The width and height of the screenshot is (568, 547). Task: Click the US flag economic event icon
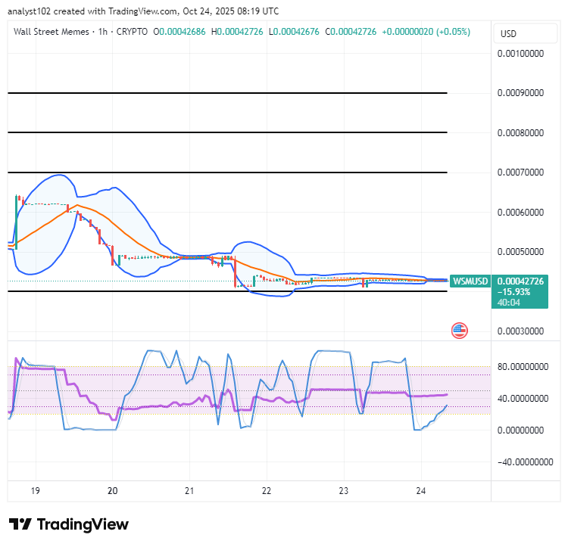point(460,331)
